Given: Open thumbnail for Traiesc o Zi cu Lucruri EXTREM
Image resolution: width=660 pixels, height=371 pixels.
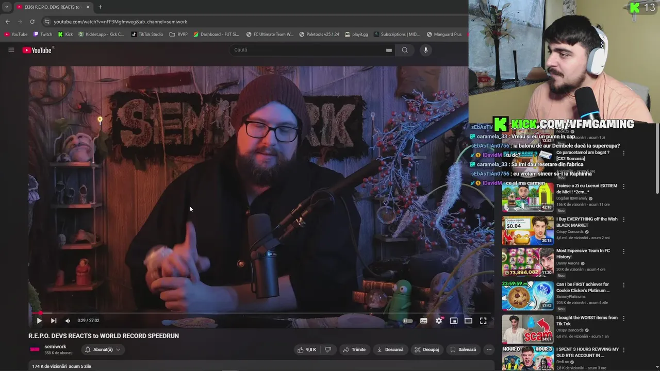Looking at the screenshot, I should (x=527, y=197).
